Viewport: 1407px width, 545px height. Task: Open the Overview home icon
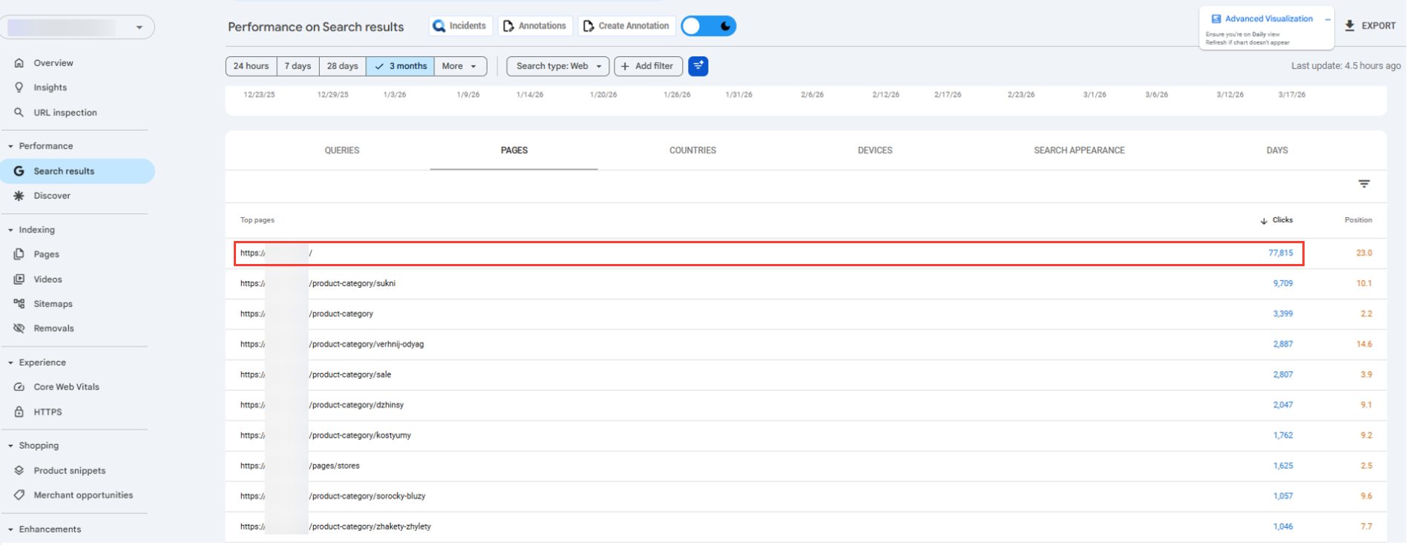[19, 63]
